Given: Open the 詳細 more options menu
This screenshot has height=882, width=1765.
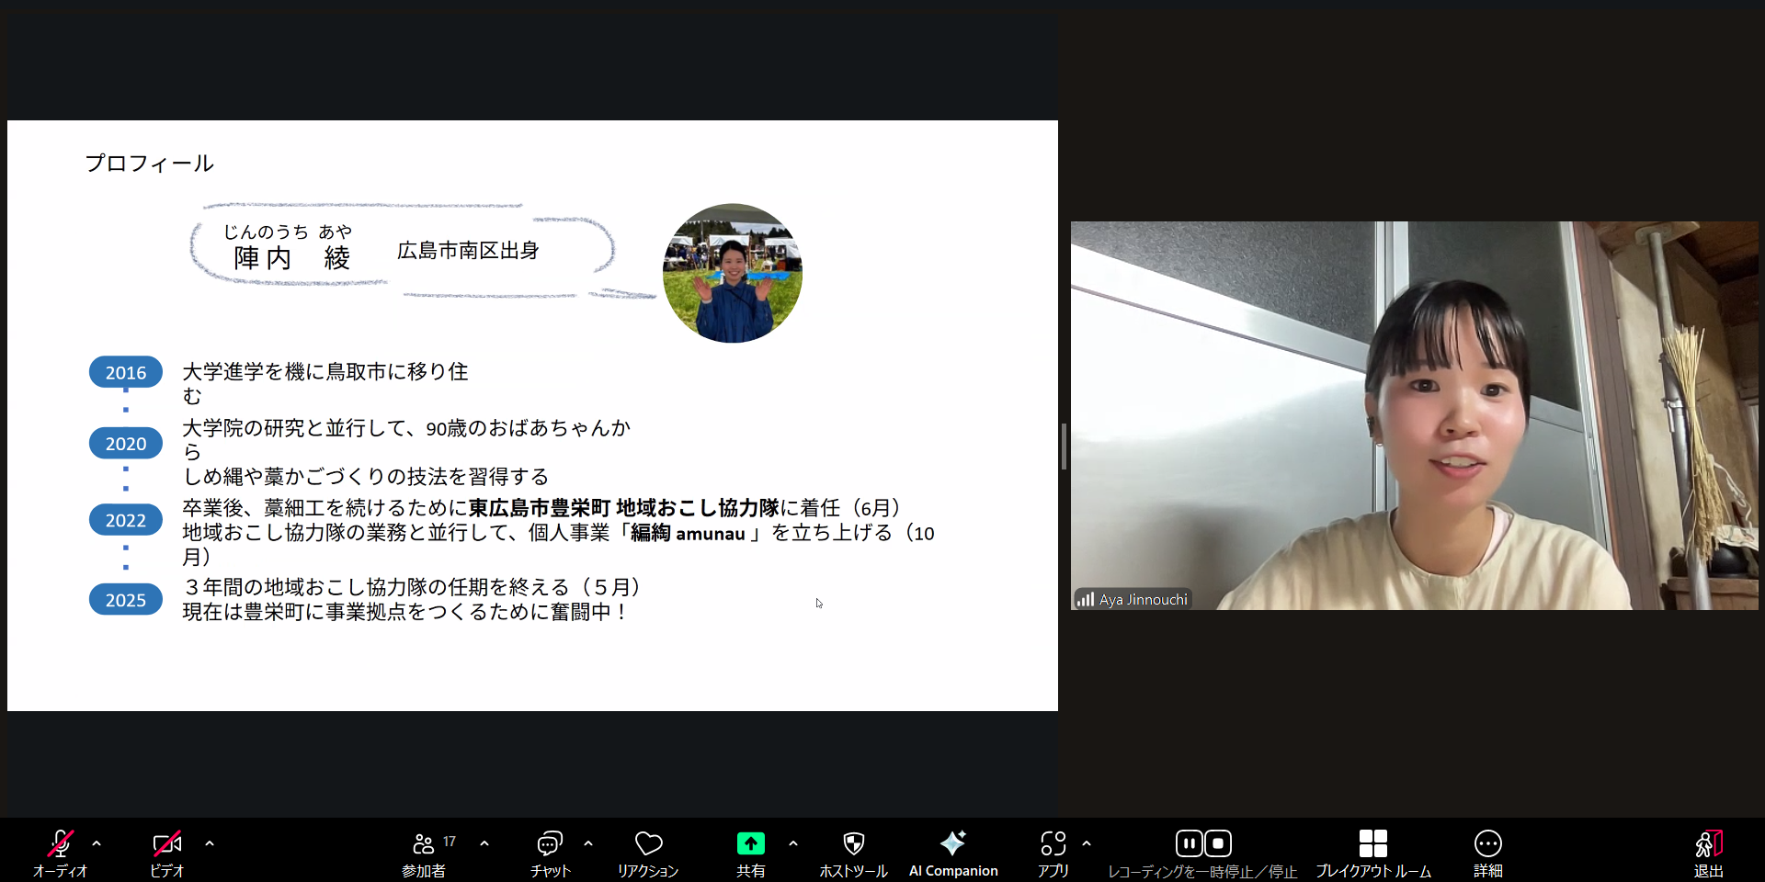Looking at the screenshot, I should 1487,852.
